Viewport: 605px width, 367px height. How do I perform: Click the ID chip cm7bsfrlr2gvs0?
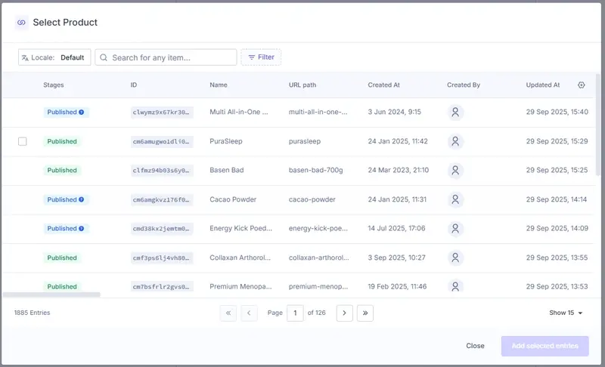[162, 287]
